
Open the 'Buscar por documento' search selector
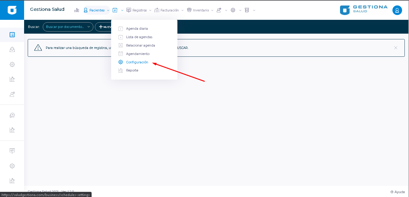(x=68, y=27)
